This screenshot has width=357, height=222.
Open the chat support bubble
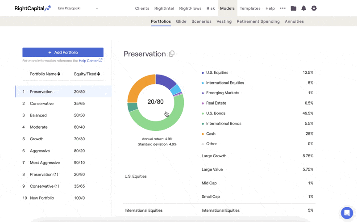[346, 213]
